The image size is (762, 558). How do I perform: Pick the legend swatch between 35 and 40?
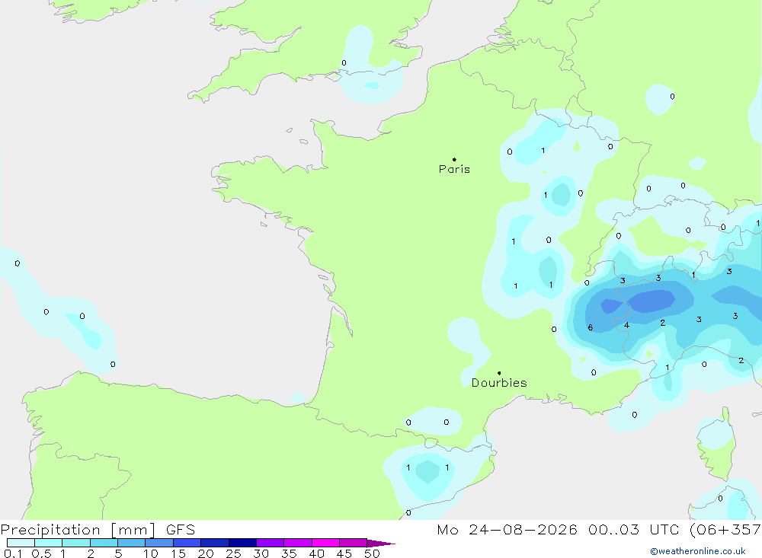(298, 543)
